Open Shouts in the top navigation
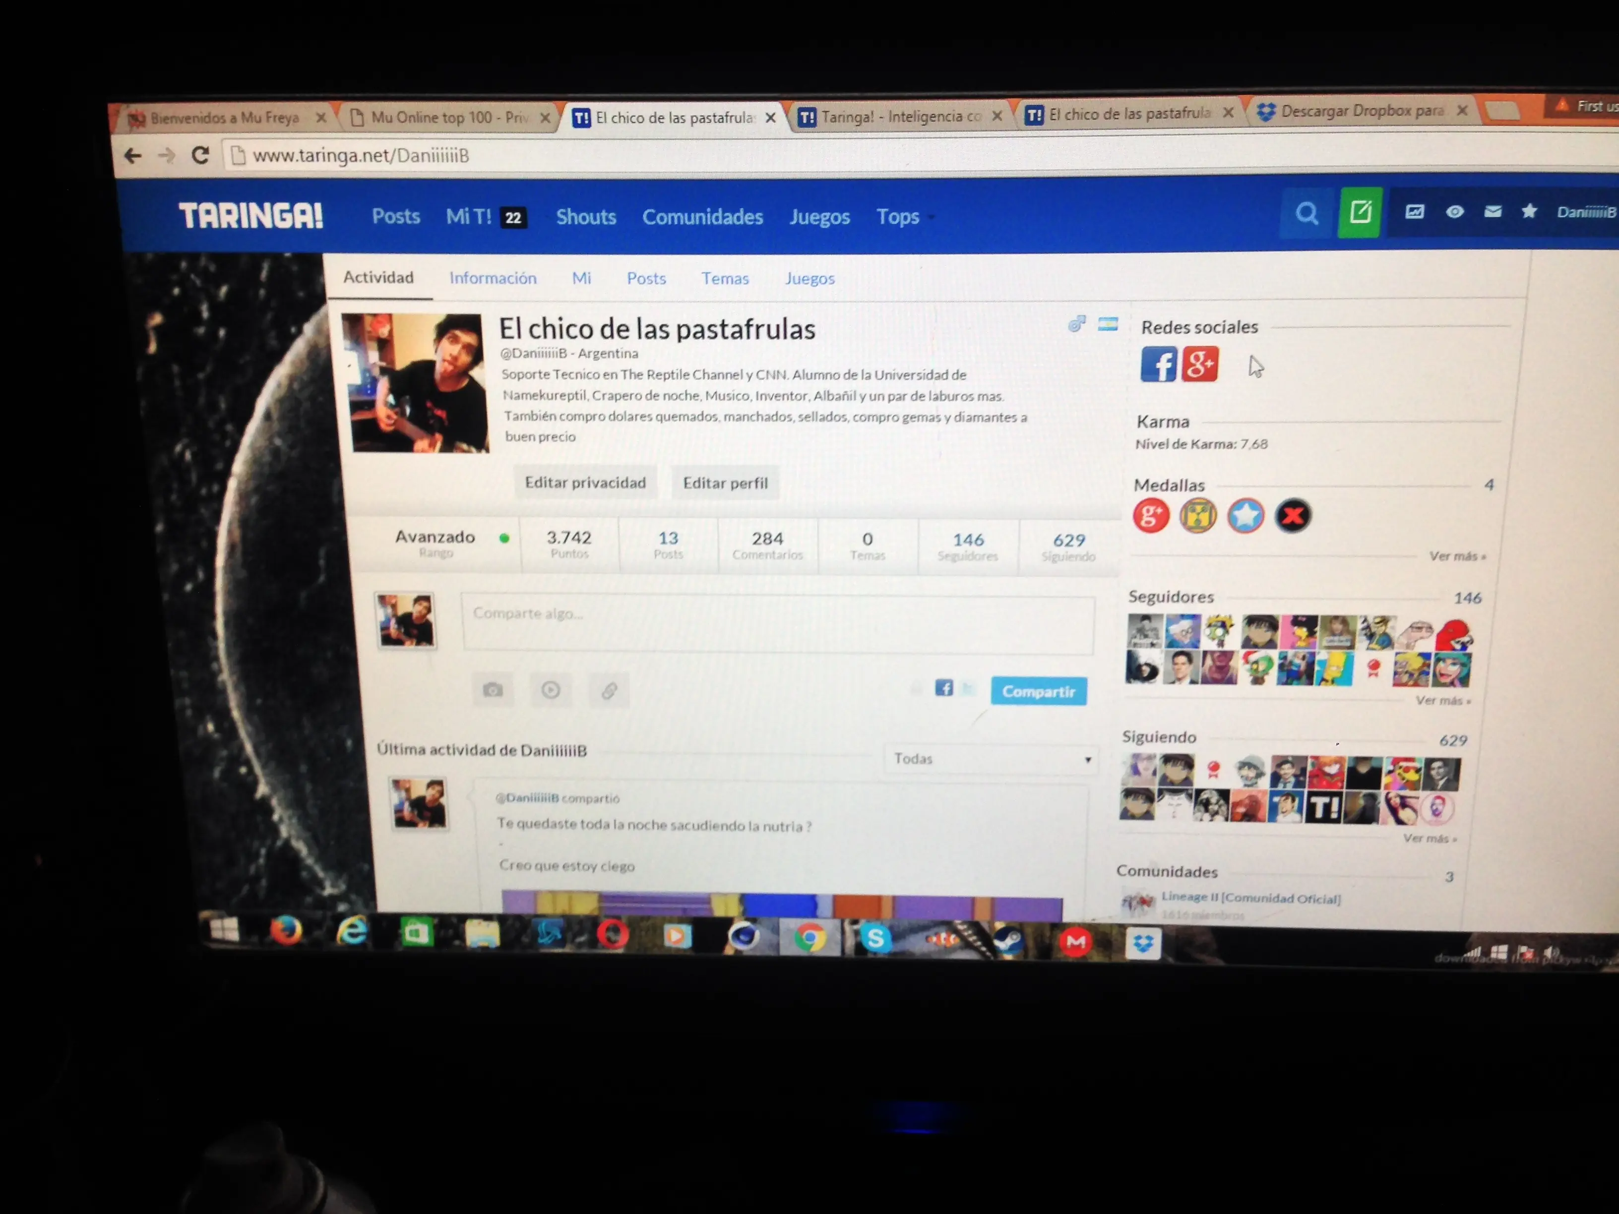 tap(586, 217)
